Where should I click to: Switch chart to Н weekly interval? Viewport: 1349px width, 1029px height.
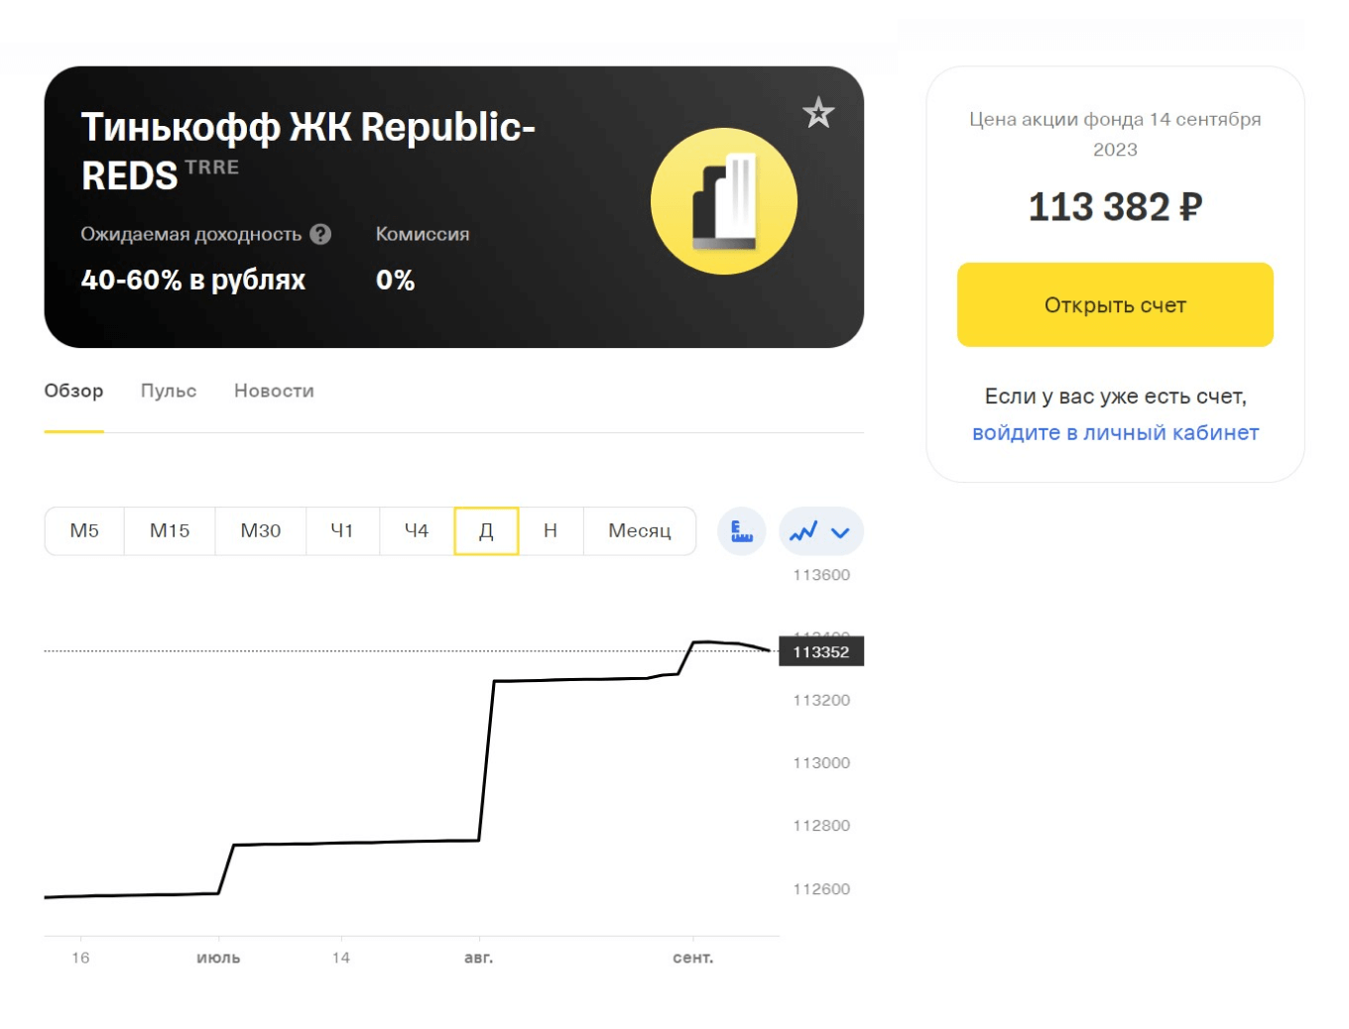point(551,531)
